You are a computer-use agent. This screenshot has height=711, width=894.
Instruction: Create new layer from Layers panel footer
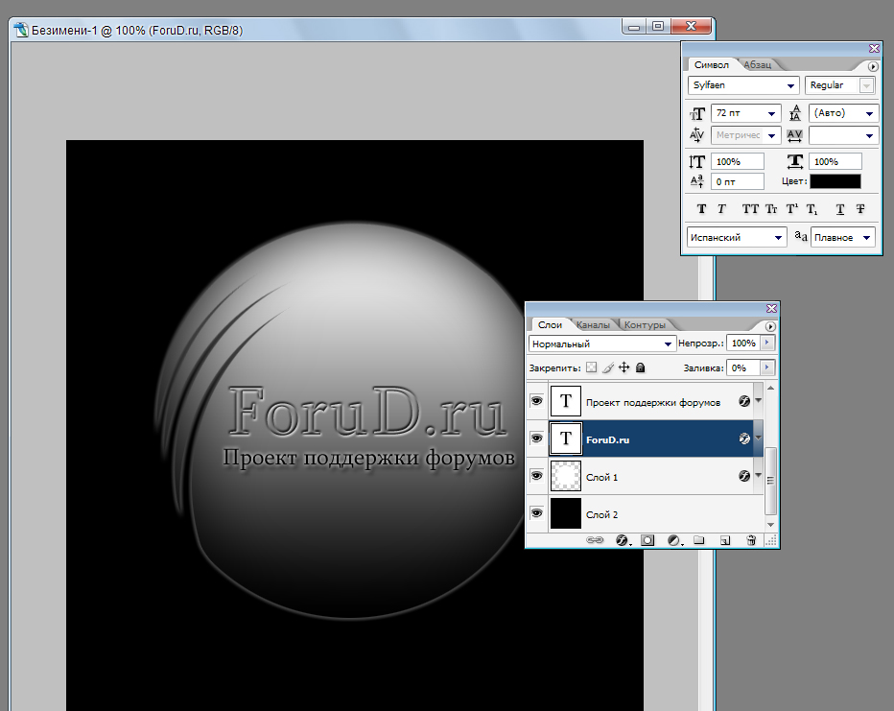[726, 541]
